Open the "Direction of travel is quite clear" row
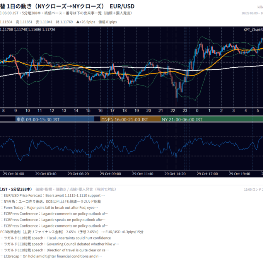Viewport: 263px width, 263px height. pos(55,250)
